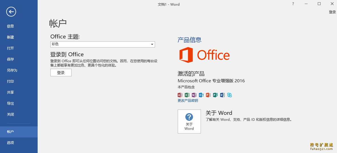This screenshot has width=337, height=153.
Task: Click the PowerPoint product icon
Action: pos(208,95)
